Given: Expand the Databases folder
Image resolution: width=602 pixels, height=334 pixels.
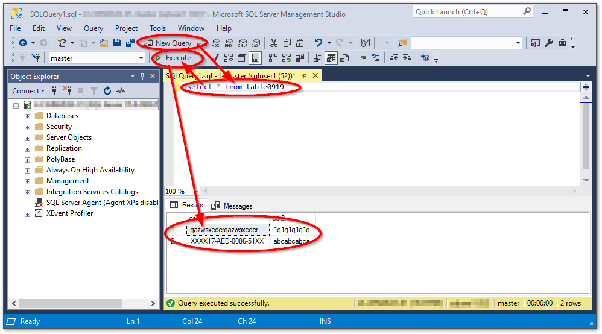Looking at the screenshot, I should tap(27, 116).
